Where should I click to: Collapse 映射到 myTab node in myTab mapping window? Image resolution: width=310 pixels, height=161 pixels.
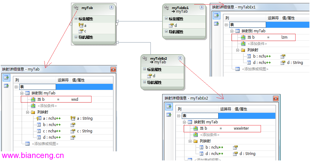[22, 93]
